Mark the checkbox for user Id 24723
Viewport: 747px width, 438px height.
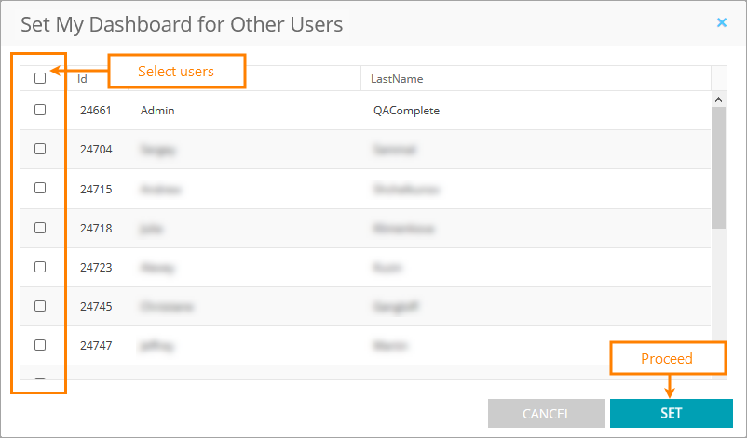pyautogui.click(x=40, y=267)
